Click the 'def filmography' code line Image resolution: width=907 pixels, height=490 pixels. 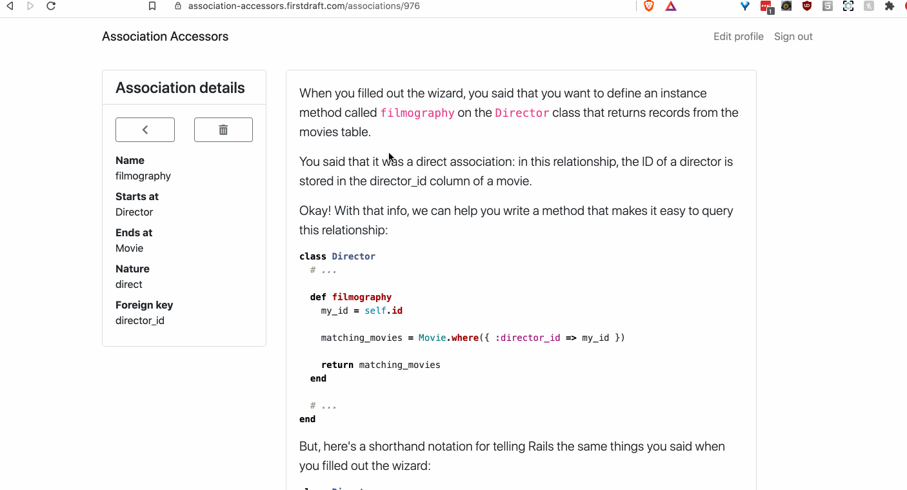[351, 297]
